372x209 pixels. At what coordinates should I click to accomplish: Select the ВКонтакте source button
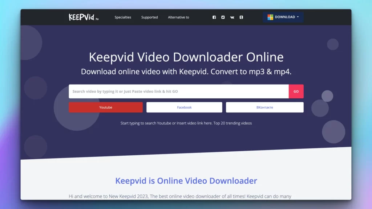pyautogui.click(x=264, y=107)
